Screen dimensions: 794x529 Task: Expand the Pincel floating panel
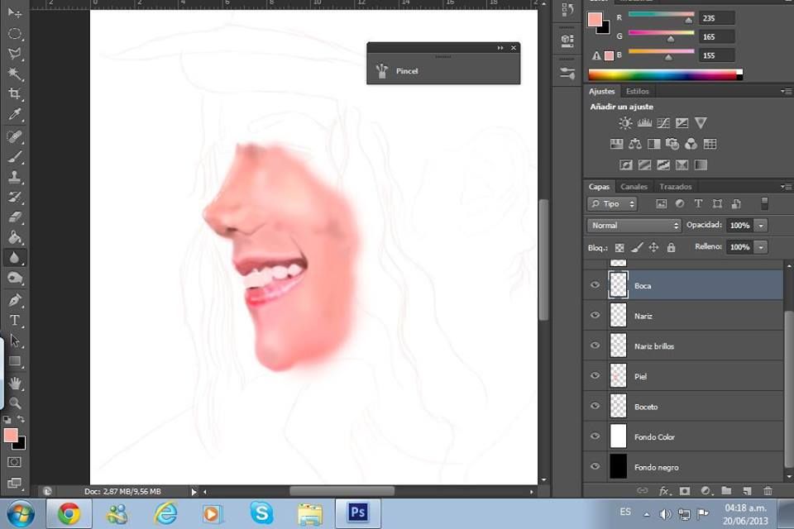[x=500, y=48]
